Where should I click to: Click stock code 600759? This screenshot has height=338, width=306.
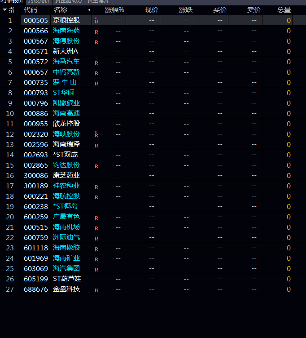pyautogui.click(x=36, y=238)
